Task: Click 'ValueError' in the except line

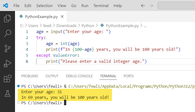Action: (x=65, y=55)
